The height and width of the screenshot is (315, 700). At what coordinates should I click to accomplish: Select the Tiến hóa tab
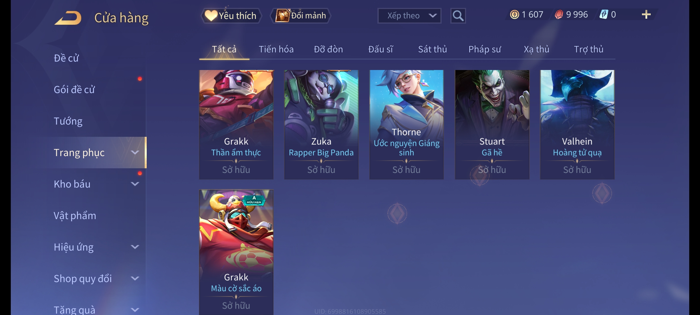click(x=276, y=49)
